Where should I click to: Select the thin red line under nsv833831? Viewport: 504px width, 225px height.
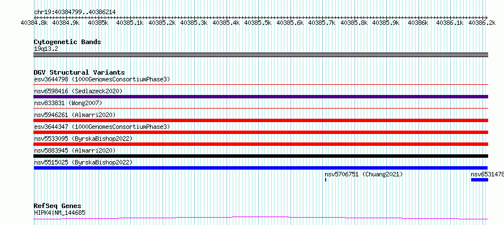coord(260,109)
